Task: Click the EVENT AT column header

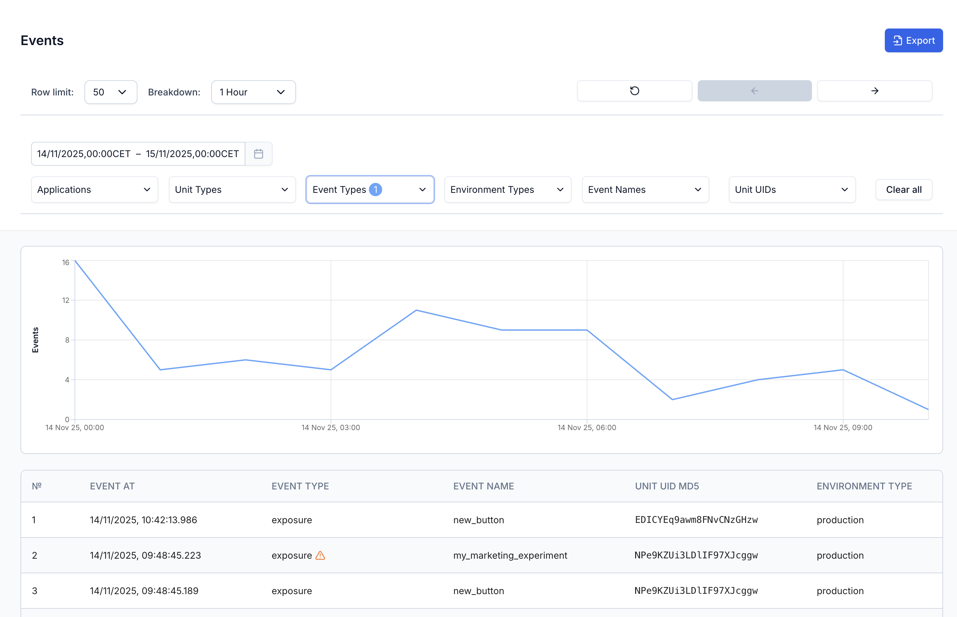Action: click(112, 486)
